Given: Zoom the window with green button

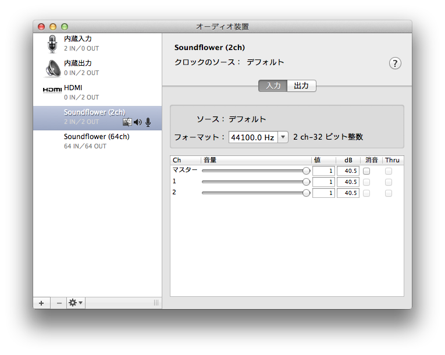Looking at the screenshot, I should click(x=65, y=27).
